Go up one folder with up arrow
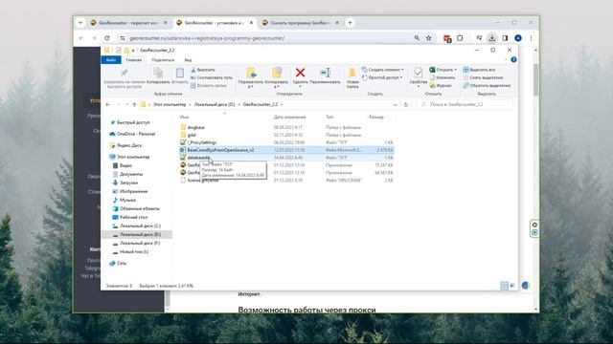 click(x=134, y=104)
